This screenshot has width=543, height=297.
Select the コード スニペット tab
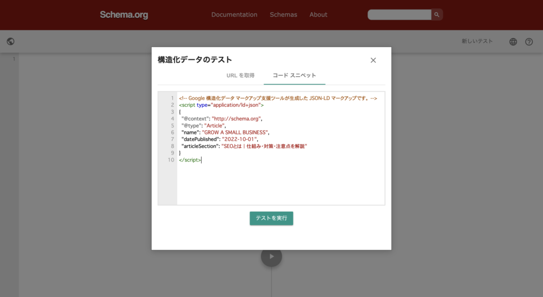tap(294, 76)
